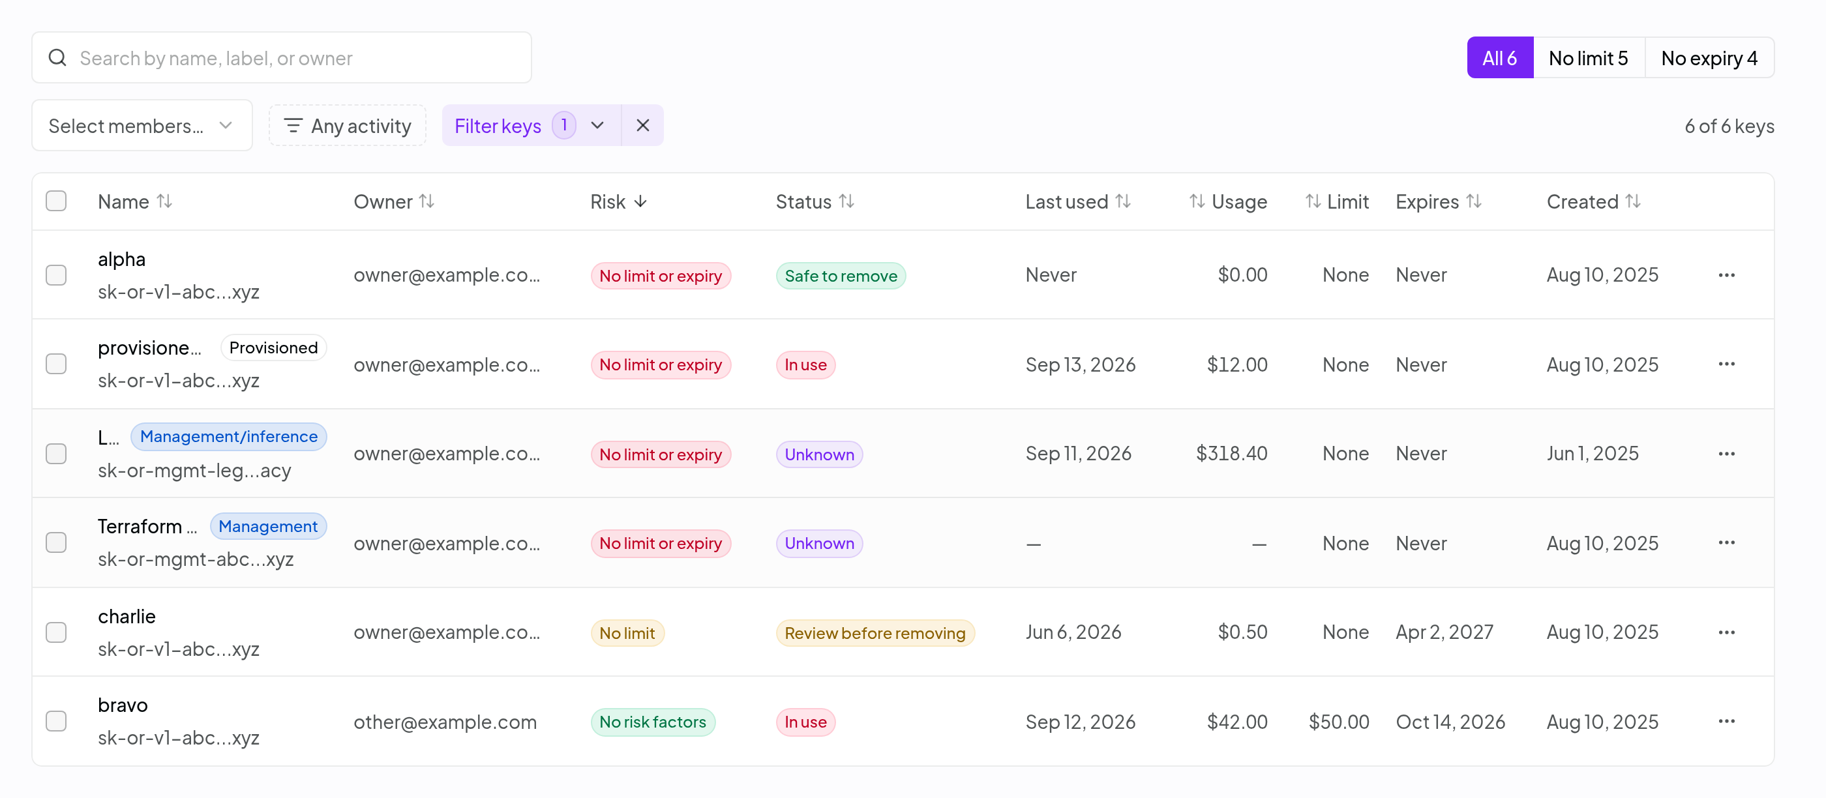Screen dimensions: 1826x798
Task: Sort by Usage column arrows
Action: click(x=1197, y=201)
